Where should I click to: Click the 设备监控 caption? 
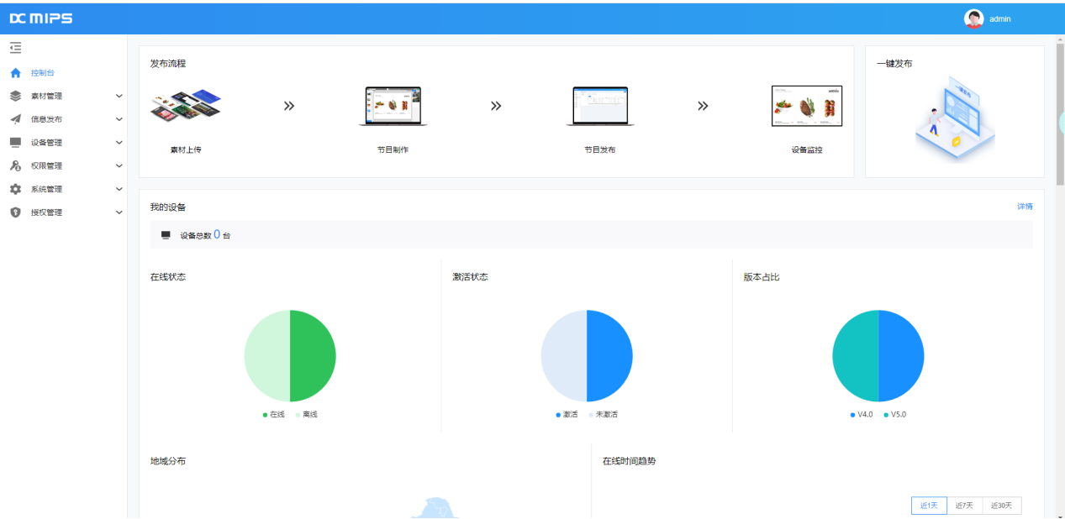pos(807,149)
